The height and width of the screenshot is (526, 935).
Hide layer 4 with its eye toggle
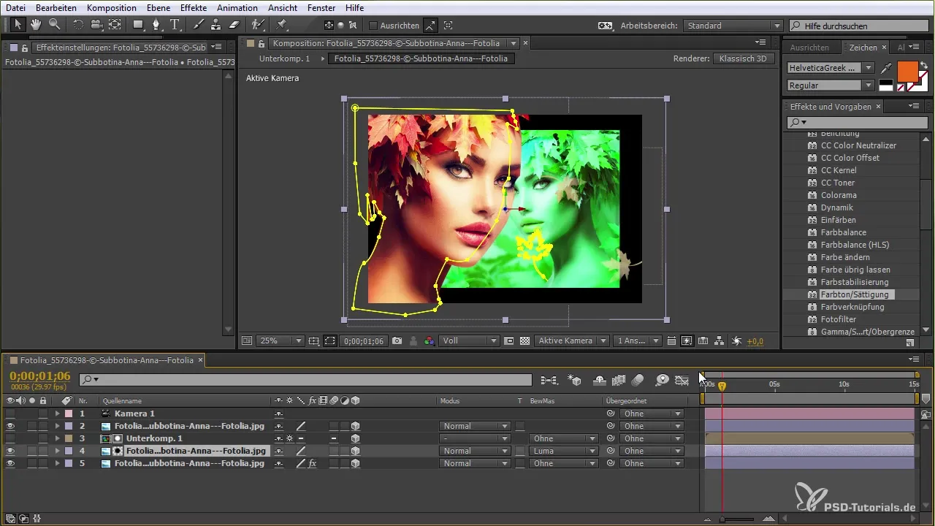(x=10, y=451)
